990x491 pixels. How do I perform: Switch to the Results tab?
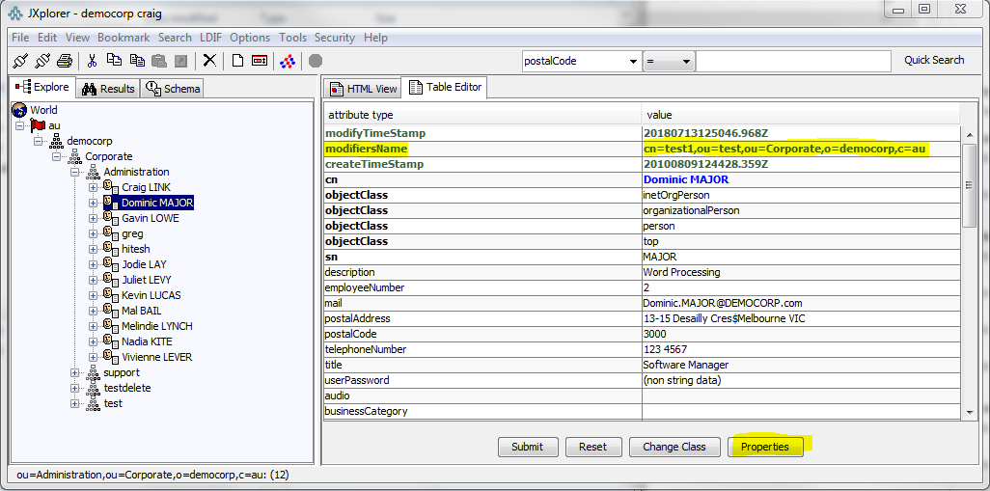109,89
